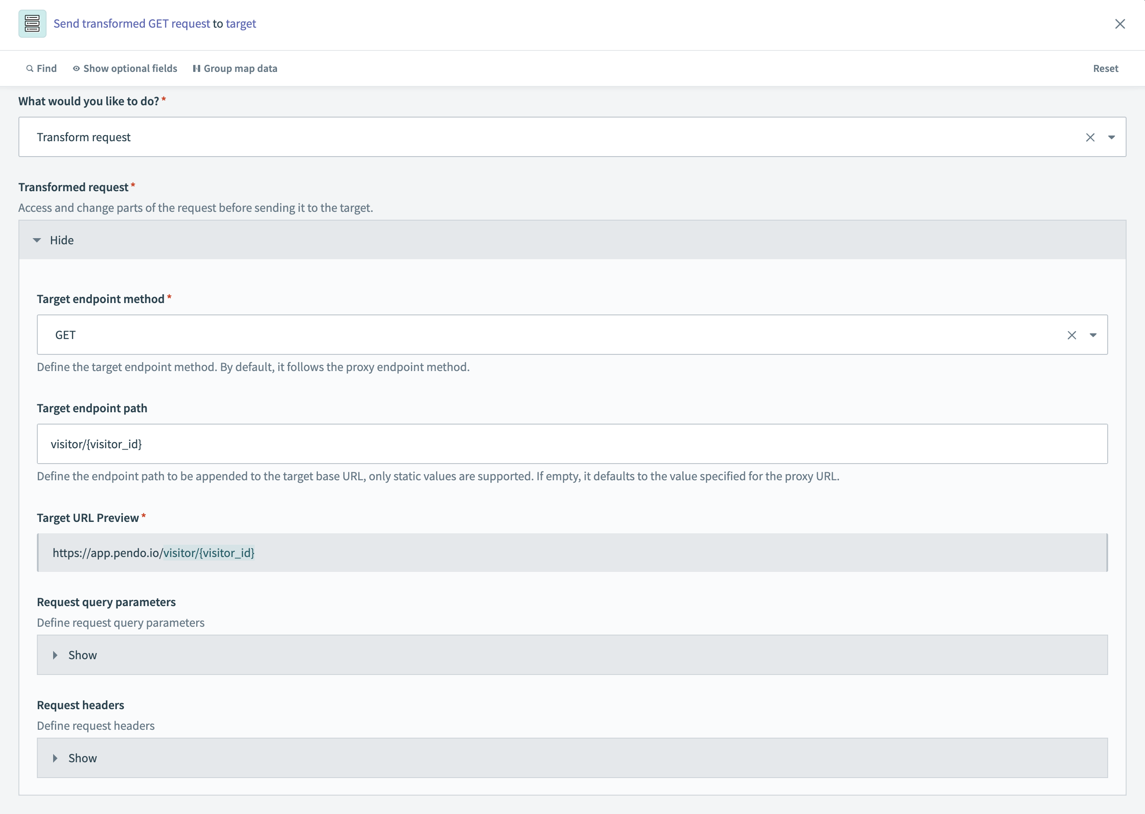
Task: Close the request configuration panel
Action: coord(1120,24)
